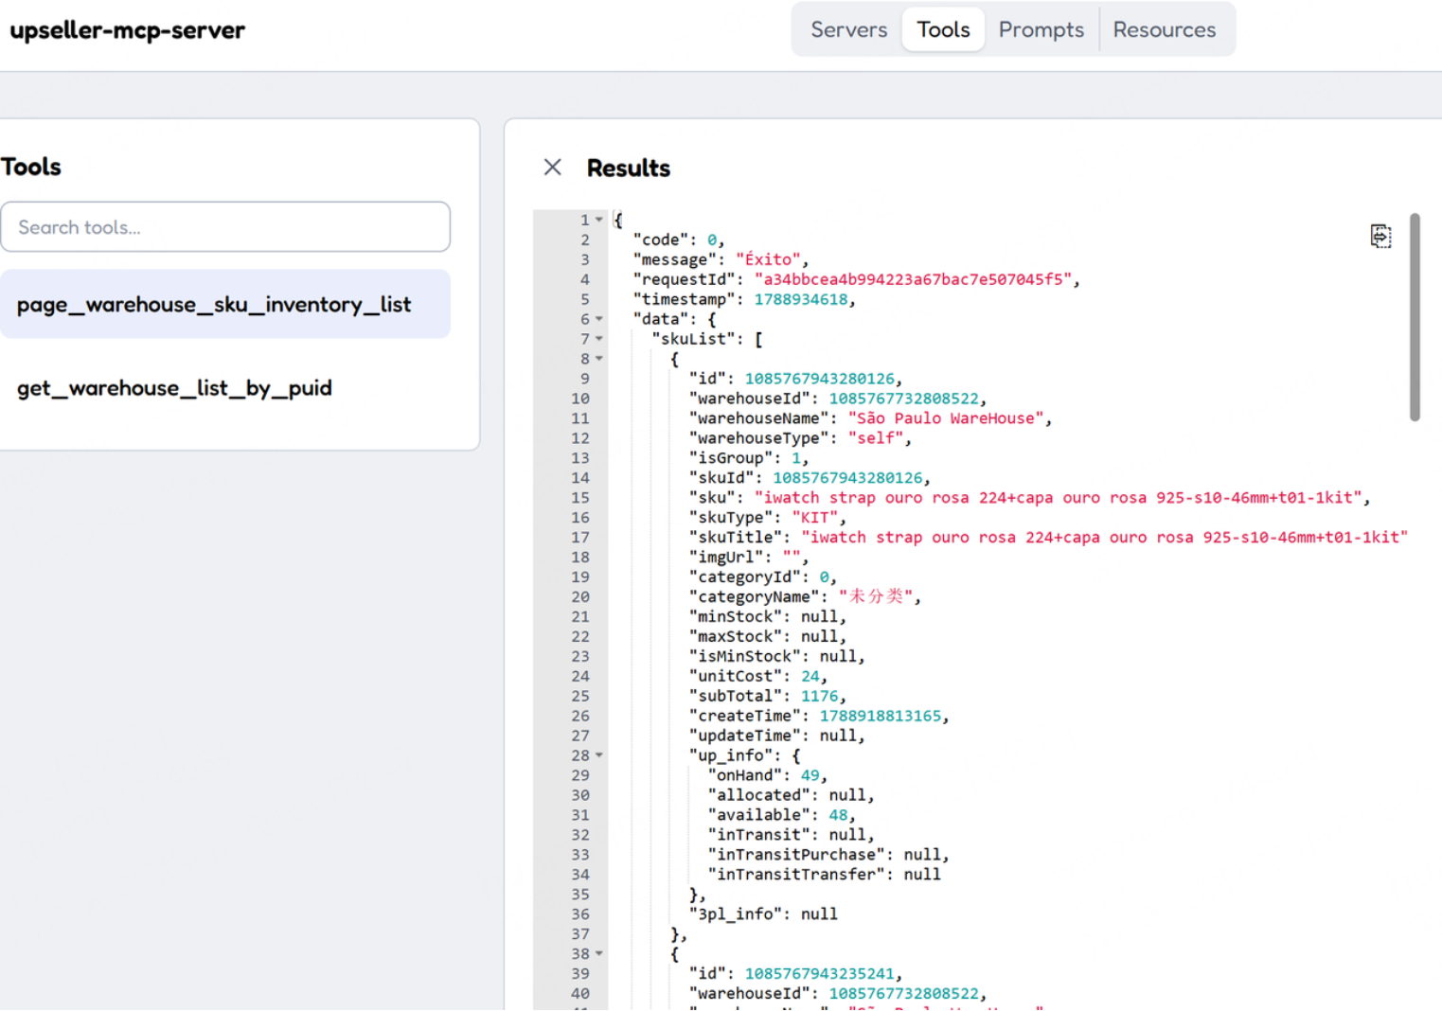The width and height of the screenshot is (1442, 1011).
Task: Open the Resources tab
Action: point(1164,29)
